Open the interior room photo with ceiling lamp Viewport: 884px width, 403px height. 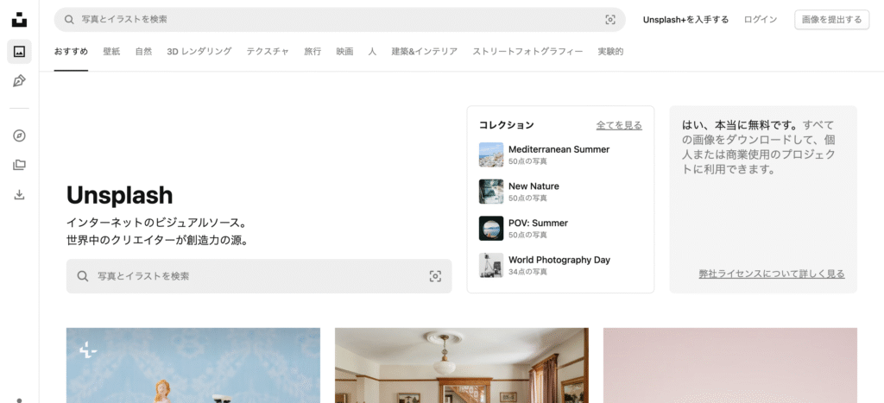(x=462, y=365)
